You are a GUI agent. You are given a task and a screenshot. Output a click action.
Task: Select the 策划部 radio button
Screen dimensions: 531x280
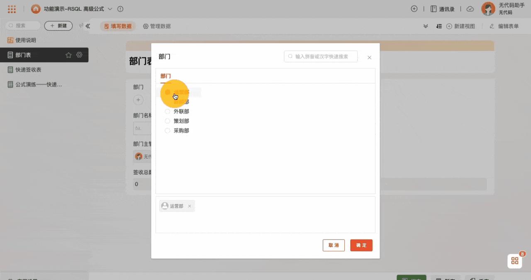167,121
